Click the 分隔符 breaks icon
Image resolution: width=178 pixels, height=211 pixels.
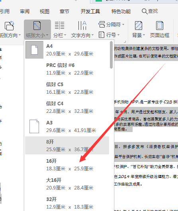pos(102,24)
